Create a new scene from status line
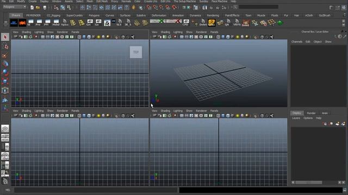This screenshot has width=348, height=195. point(32,8)
